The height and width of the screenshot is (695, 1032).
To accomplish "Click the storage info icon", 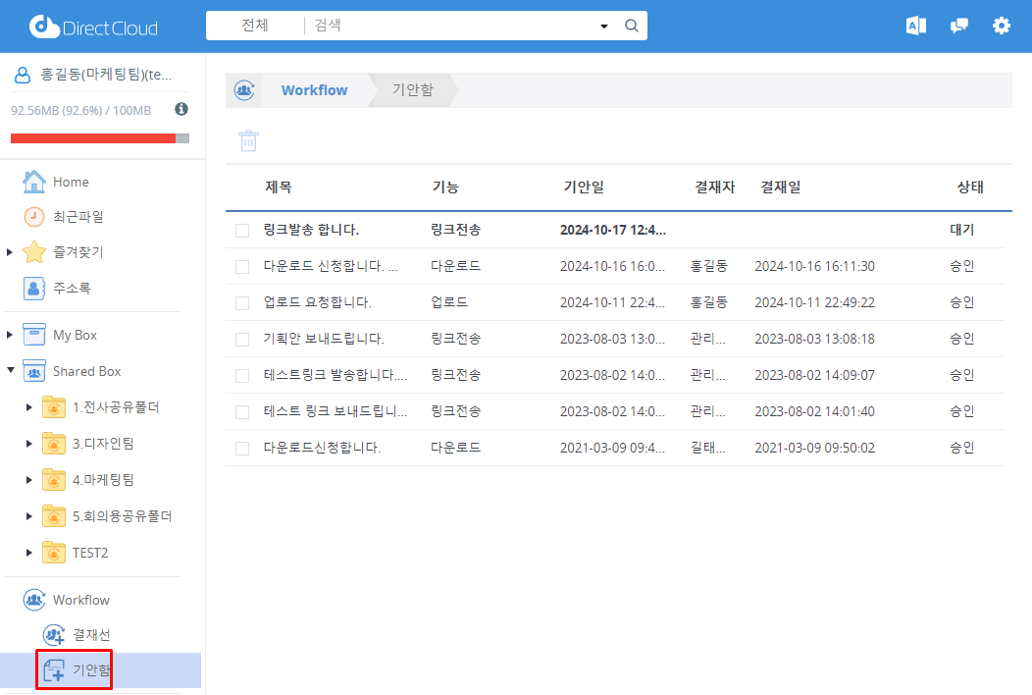I will coord(181,110).
